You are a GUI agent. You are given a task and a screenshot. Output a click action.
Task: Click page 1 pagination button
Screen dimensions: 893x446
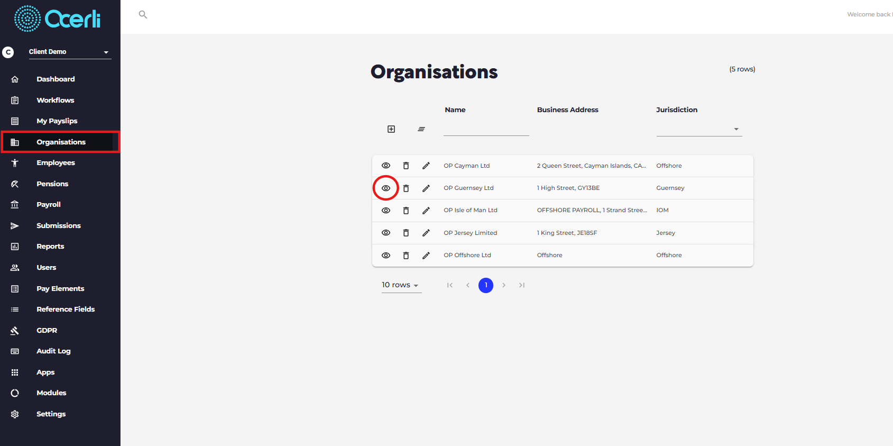pos(486,285)
